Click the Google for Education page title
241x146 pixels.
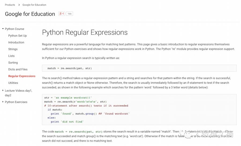coord(30,14)
